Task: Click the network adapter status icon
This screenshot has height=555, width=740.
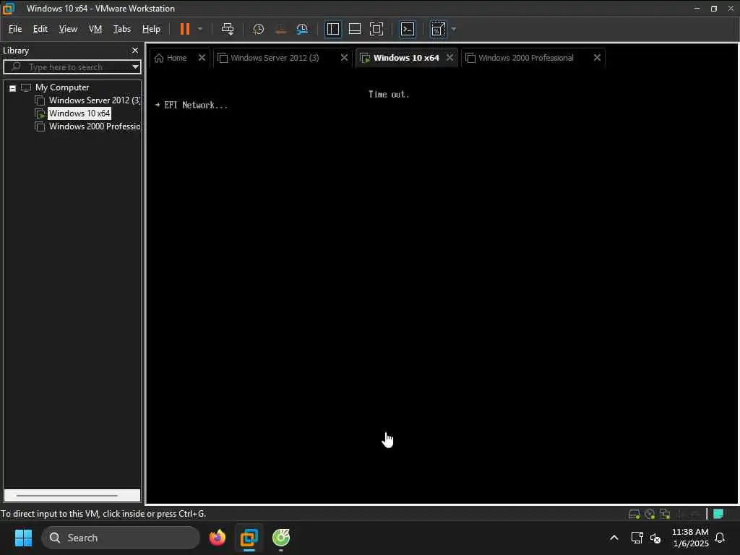Action: tap(665, 514)
